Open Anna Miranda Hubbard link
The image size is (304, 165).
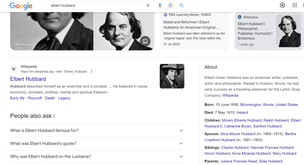251,153
